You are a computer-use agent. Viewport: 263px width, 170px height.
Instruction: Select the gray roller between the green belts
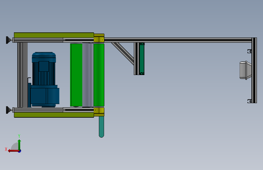tap(88, 75)
